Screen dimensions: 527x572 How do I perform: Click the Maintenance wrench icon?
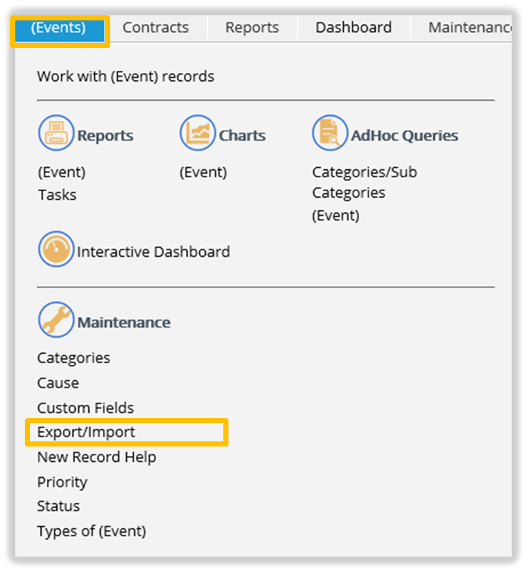pyautogui.click(x=56, y=320)
